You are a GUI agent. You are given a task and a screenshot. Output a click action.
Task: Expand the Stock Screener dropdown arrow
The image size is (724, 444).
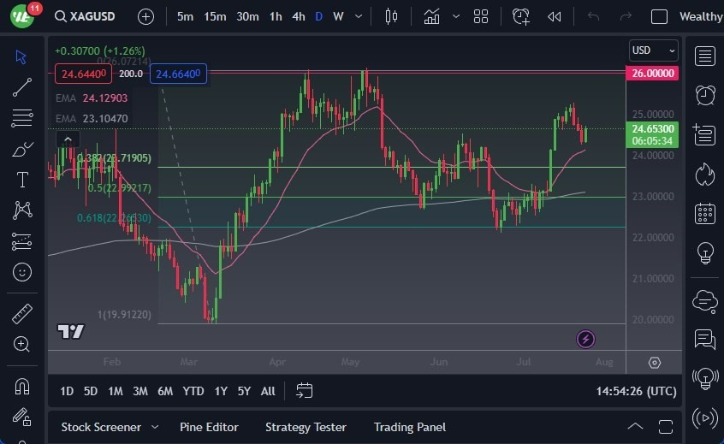(x=155, y=427)
